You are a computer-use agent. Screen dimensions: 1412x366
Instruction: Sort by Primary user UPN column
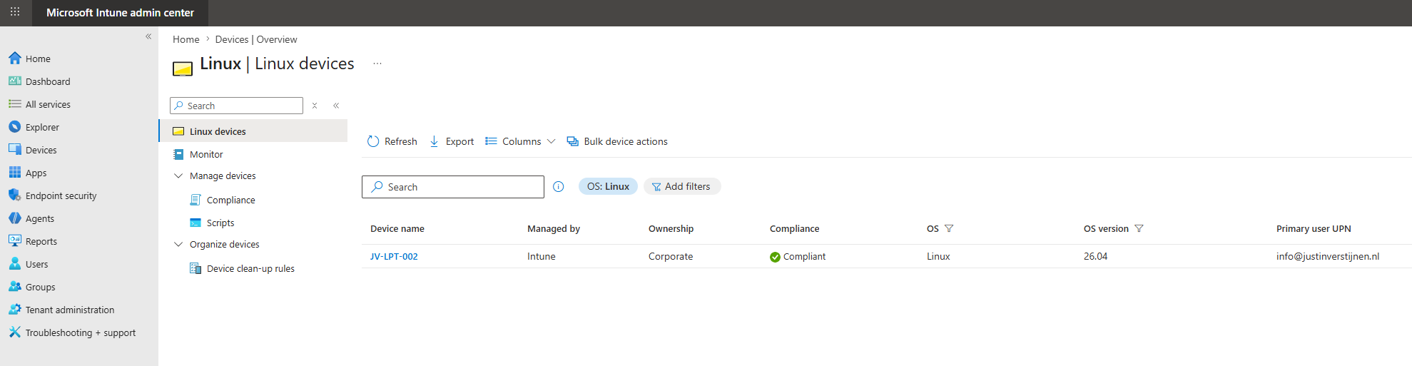point(1314,228)
